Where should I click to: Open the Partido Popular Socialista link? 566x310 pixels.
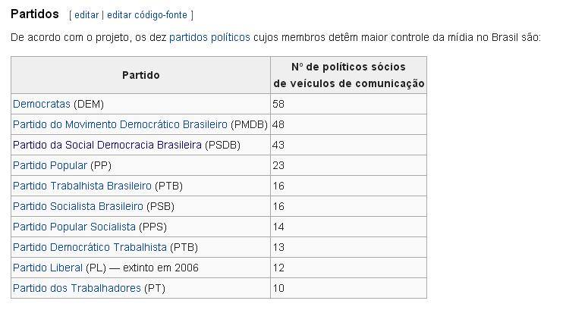(74, 226)
